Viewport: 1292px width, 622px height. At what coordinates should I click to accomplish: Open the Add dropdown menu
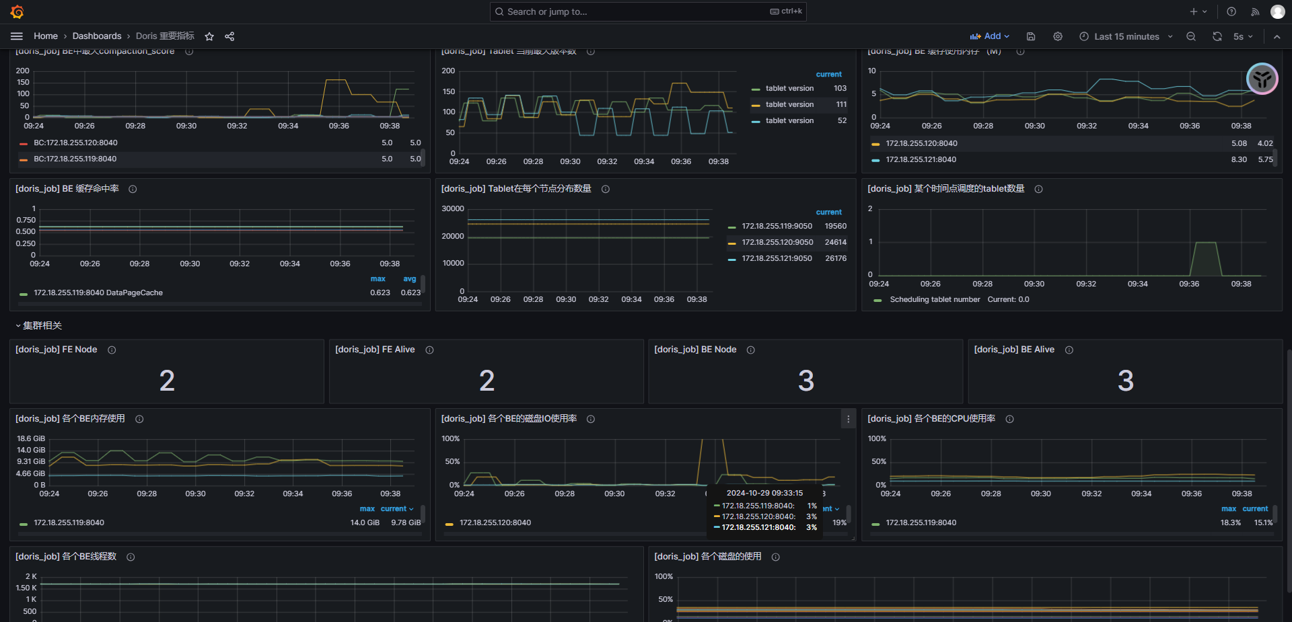pyautogui.click(x=990, y=36)
